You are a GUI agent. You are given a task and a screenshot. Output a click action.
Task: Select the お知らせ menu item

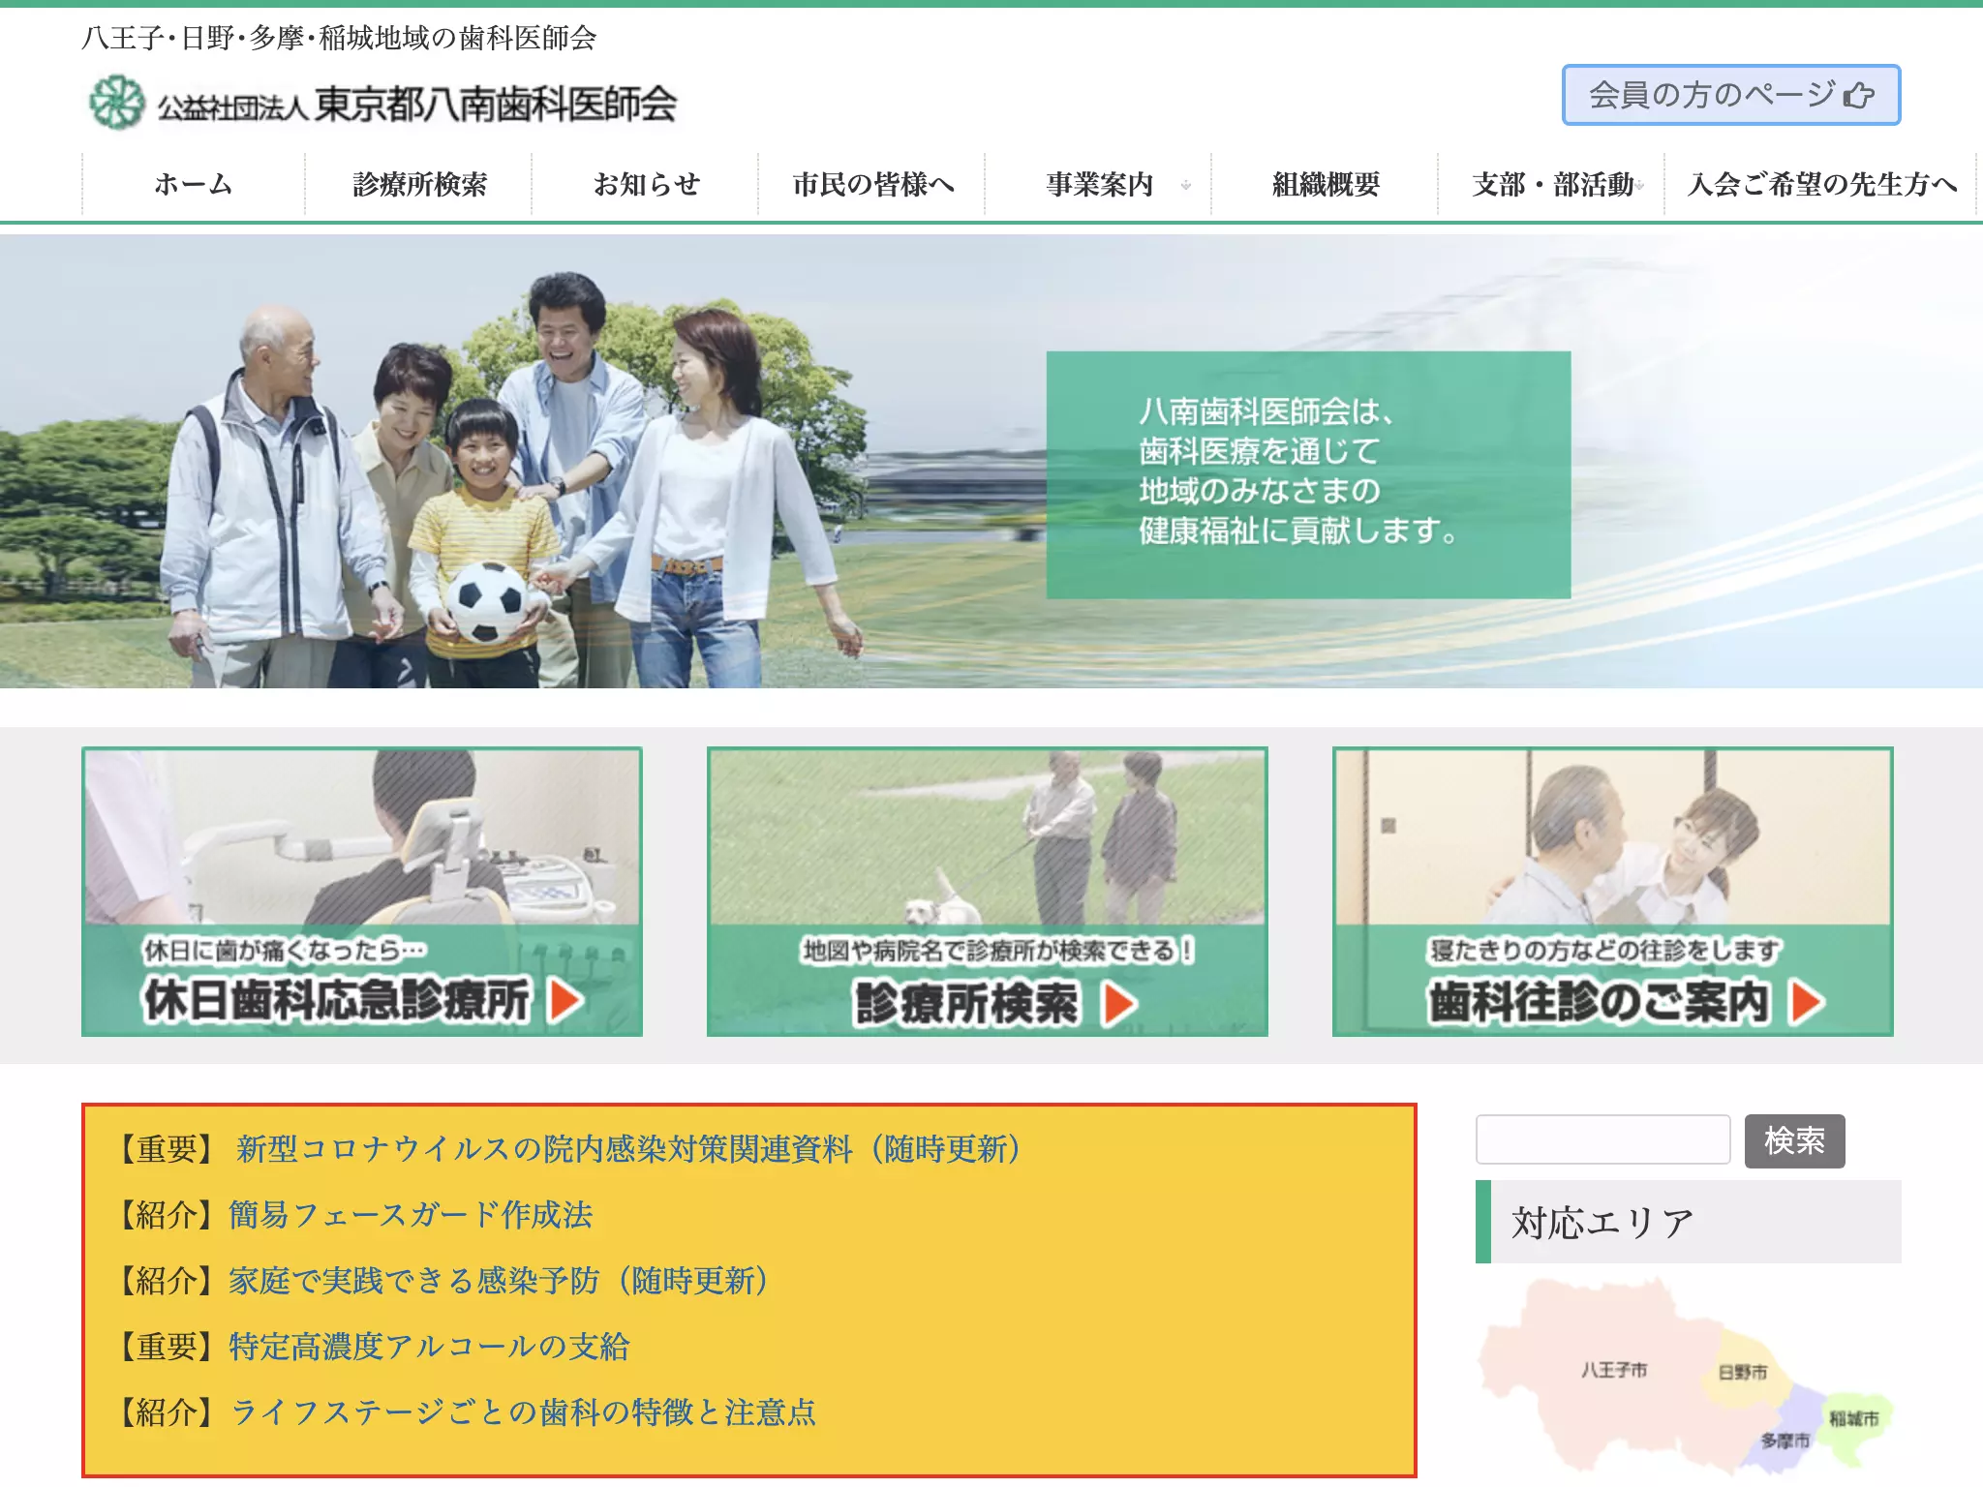pos(646,184)
